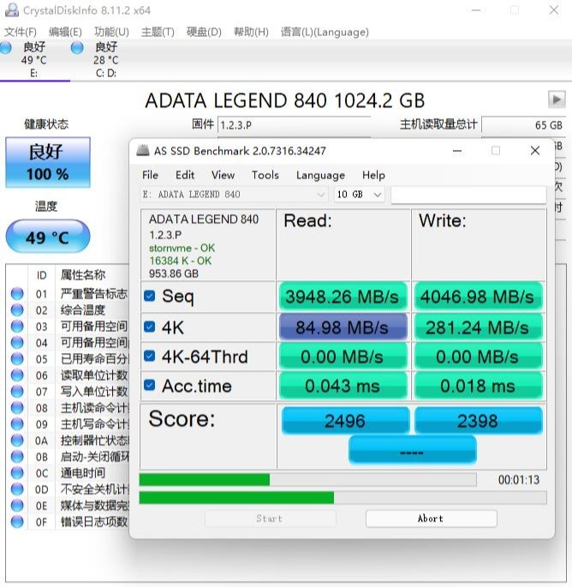Viewport: 572px width, 587px height.
Task: Click the lower overall progress bar
Action: [343, 498]
